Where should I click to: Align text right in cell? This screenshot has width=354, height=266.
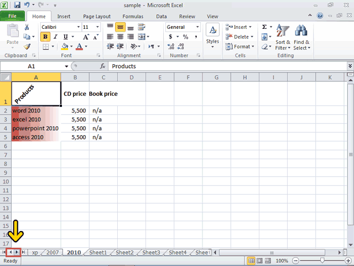(x=131, y=37)
